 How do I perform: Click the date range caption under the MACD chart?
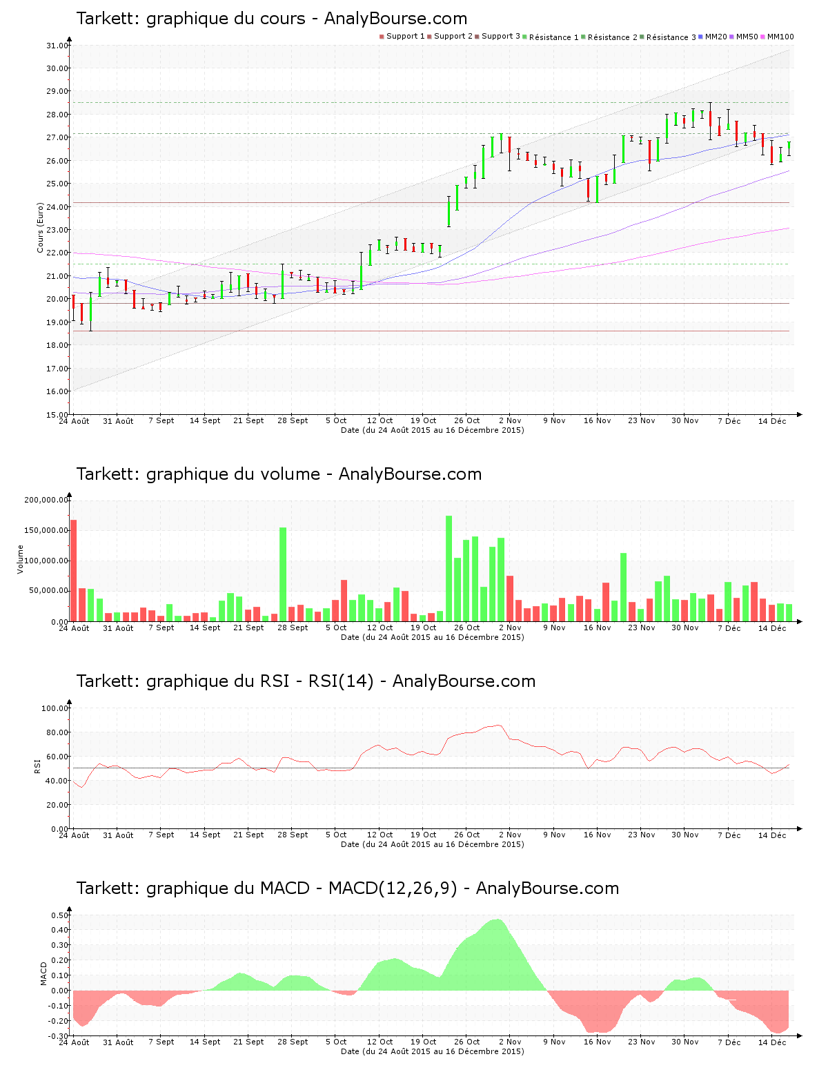coord(433,1051)
